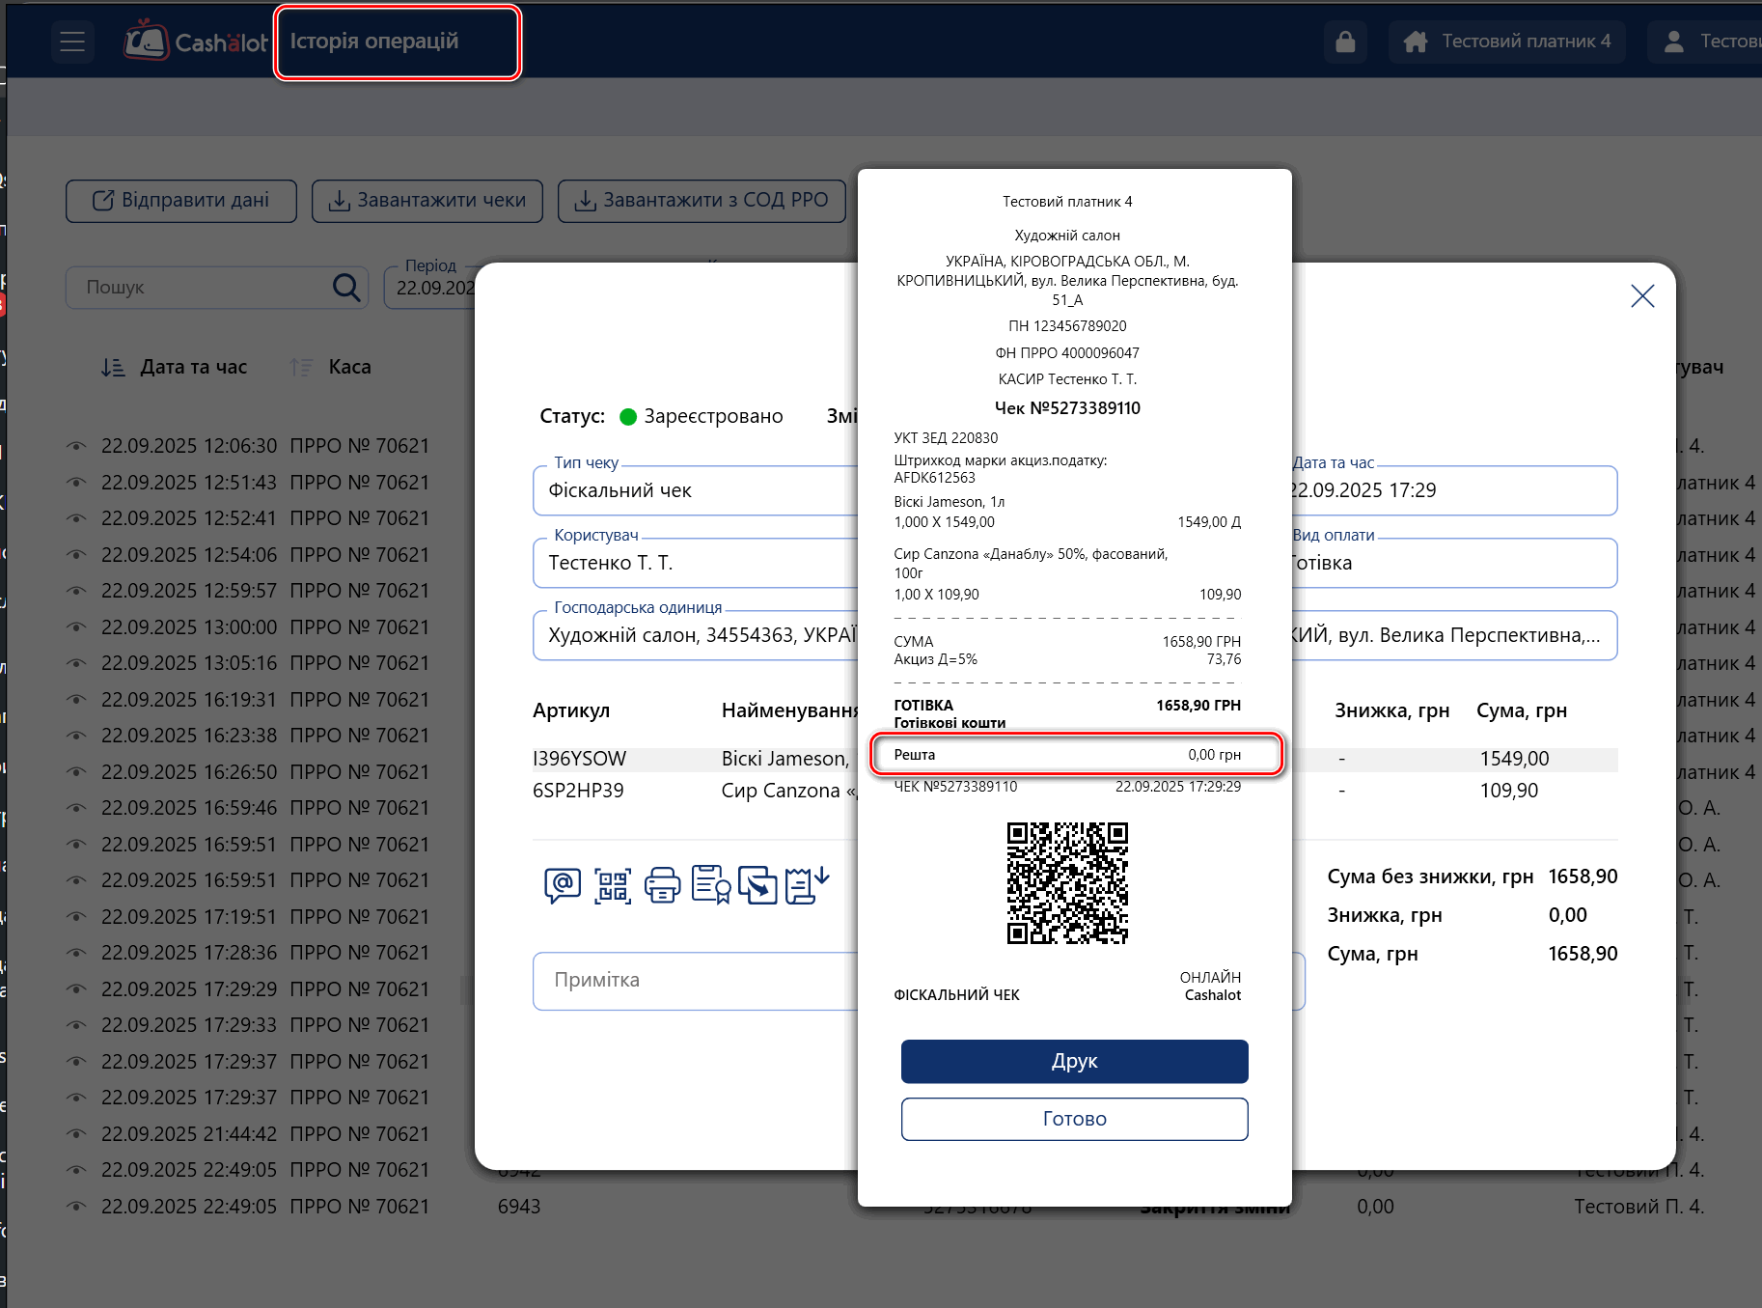Toggle eye icon for 22.09.2025 16:19:31 row
The image size is (1762, 1308).
coord(76,700)
